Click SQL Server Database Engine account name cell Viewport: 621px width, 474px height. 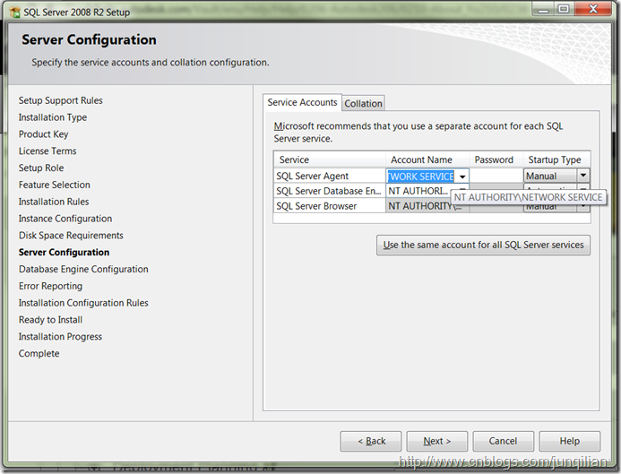pos(427,191)
